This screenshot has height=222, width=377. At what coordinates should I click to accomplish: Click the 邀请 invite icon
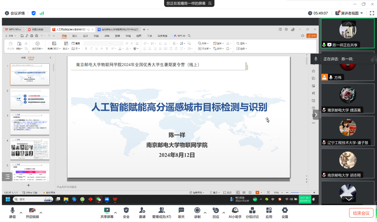point(142,213)
